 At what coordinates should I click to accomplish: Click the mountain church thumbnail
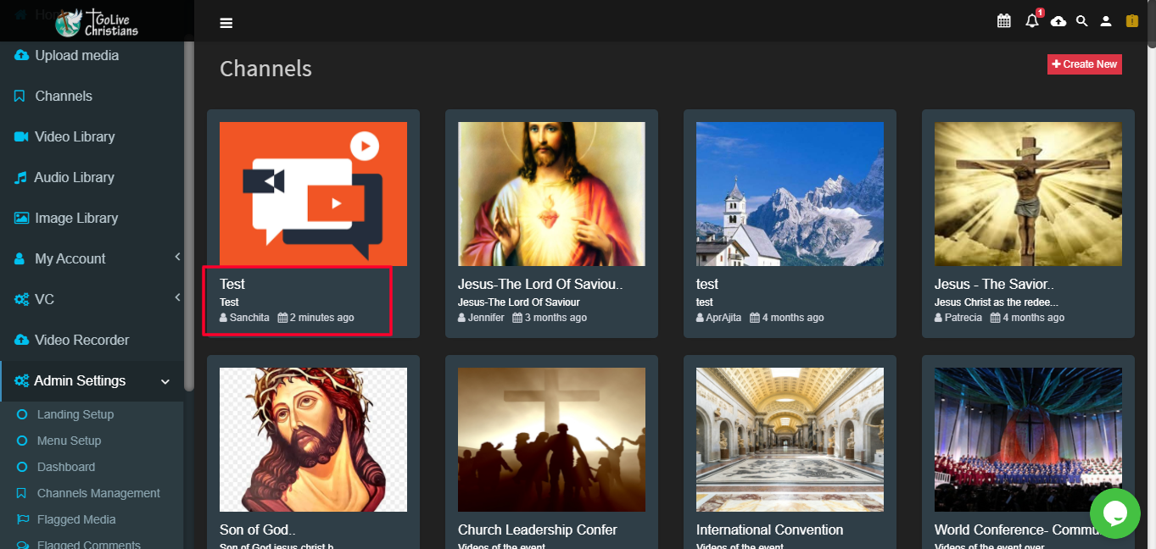(x=790, y=194)
